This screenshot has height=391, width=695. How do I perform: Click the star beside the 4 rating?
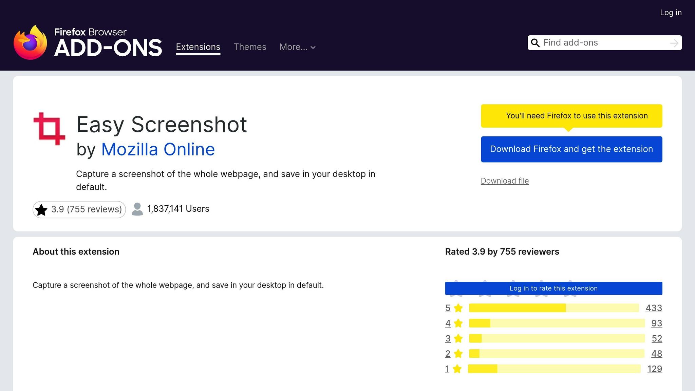[x=458, y=323]
